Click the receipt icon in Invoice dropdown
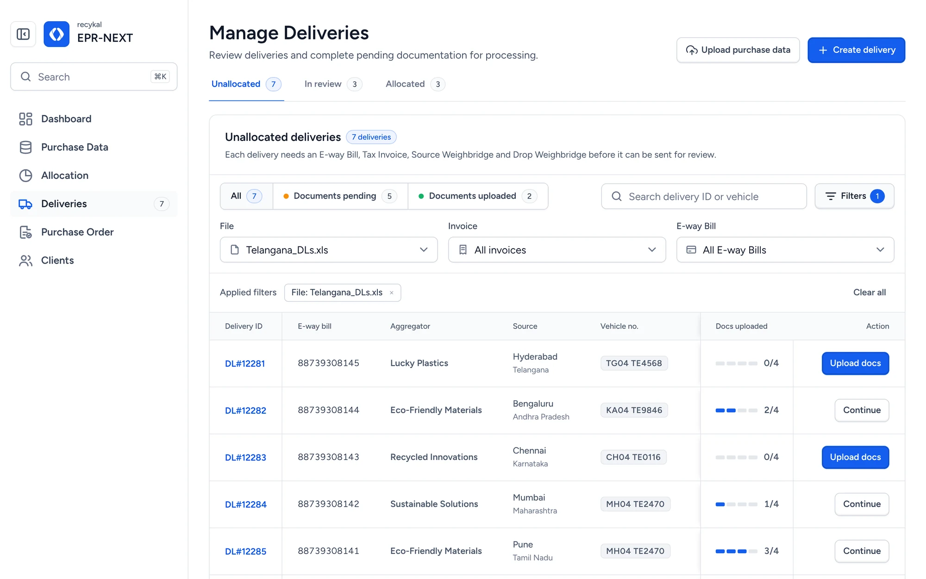 [463, 250]
